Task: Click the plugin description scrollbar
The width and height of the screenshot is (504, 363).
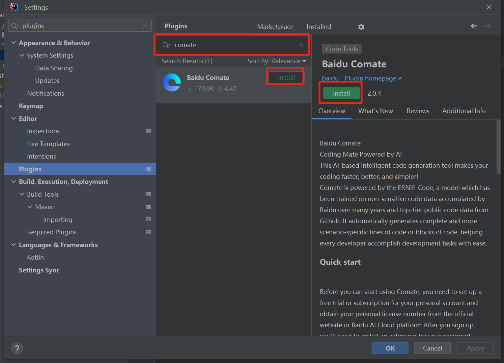Action: click(498, 147)
